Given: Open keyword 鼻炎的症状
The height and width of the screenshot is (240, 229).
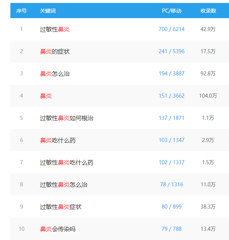Looking at the screenshot, I should click(x=55, y=51).
